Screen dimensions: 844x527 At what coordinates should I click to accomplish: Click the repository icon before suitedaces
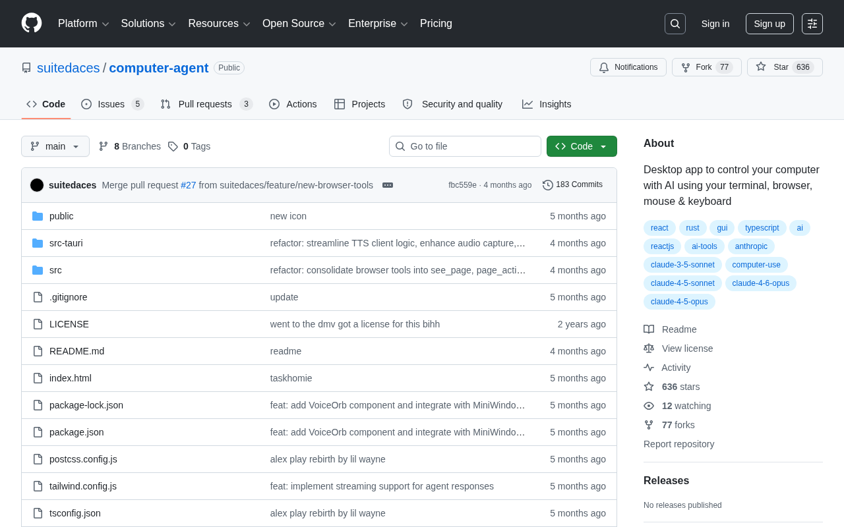[x=26, y=68]
